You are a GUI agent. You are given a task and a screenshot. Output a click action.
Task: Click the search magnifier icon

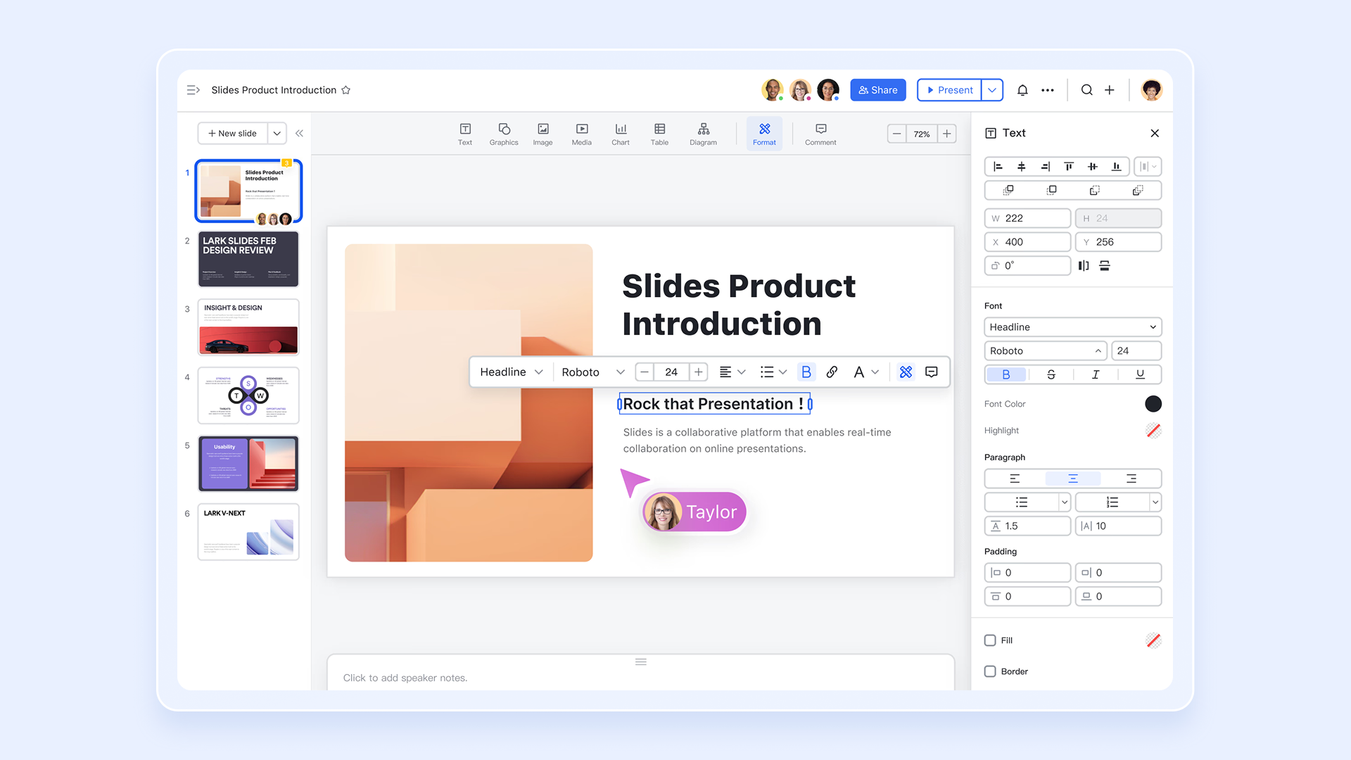coord(1086,90)
